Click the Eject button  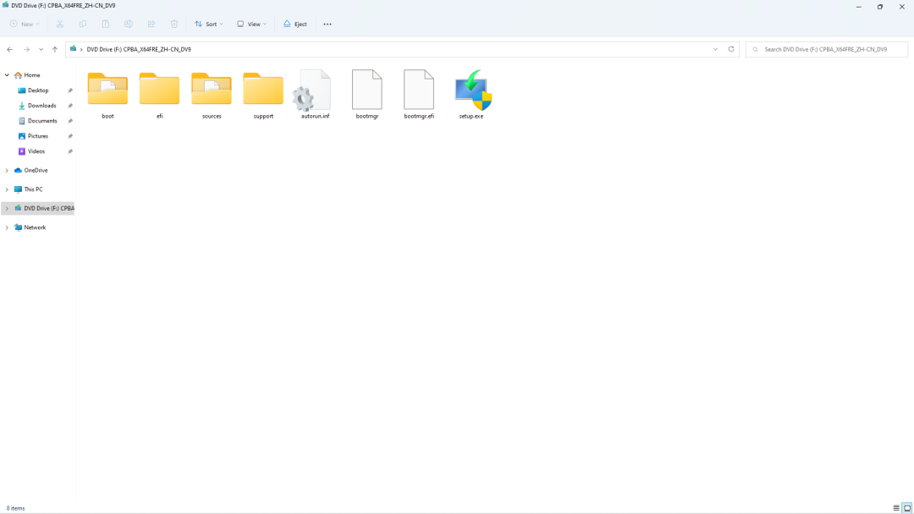[295, 24]
